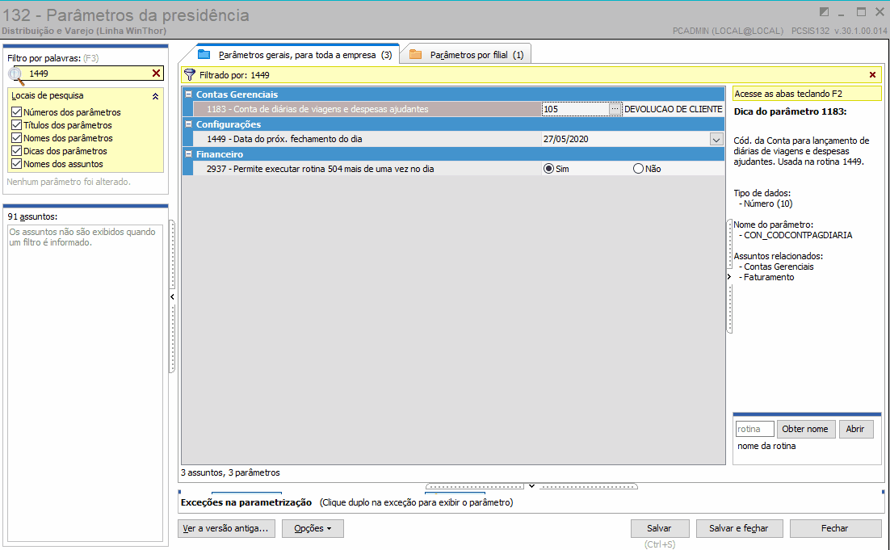Viewport: 890px width, 550px height.
Task: Click the '3 assuntos, 3 parâmetros' status text
Action: click(230, 472)
